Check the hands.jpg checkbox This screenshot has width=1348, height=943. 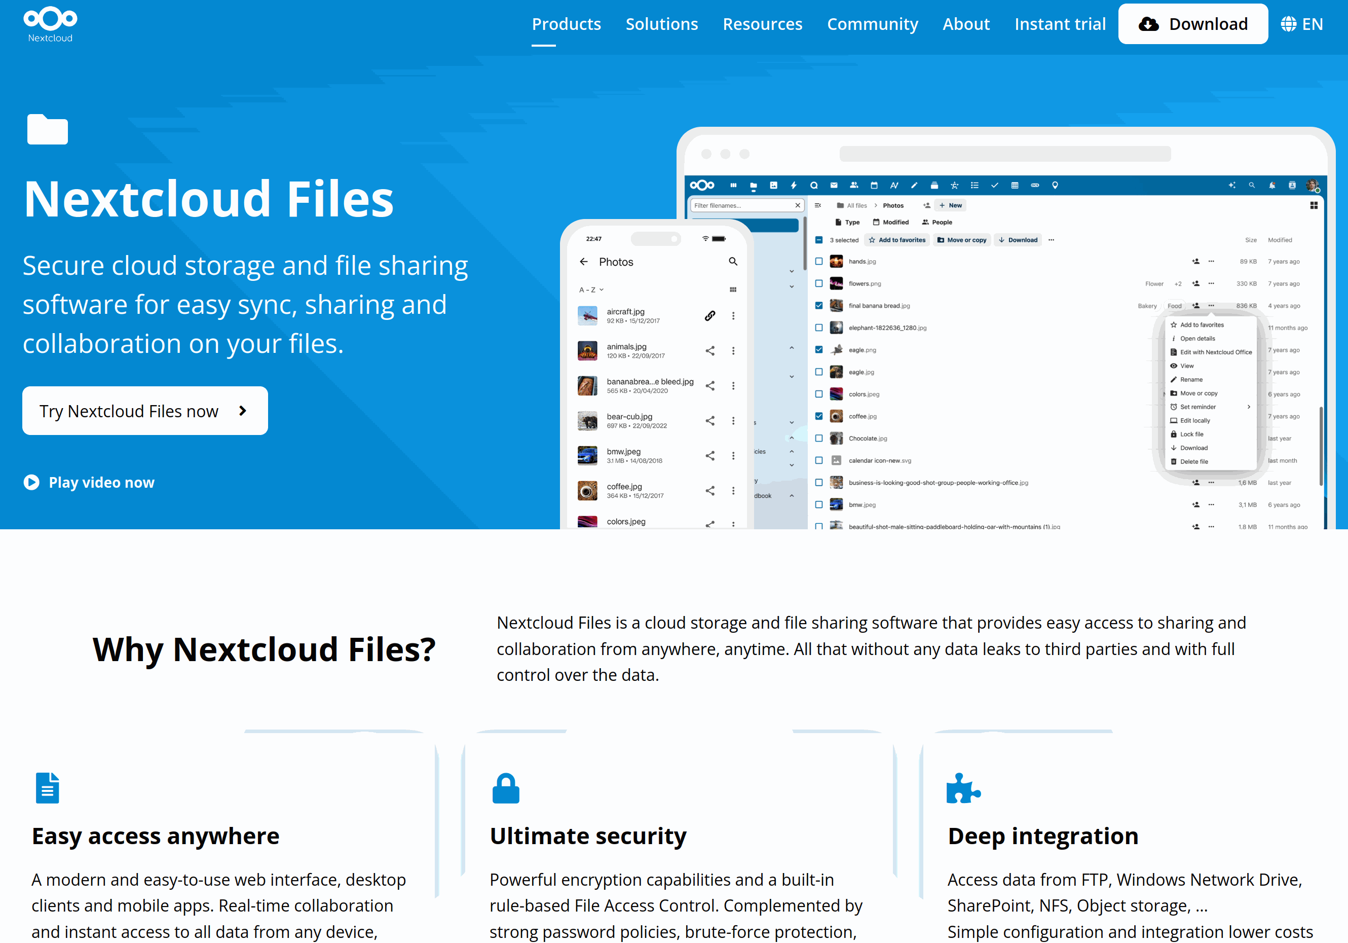(818, 262)
